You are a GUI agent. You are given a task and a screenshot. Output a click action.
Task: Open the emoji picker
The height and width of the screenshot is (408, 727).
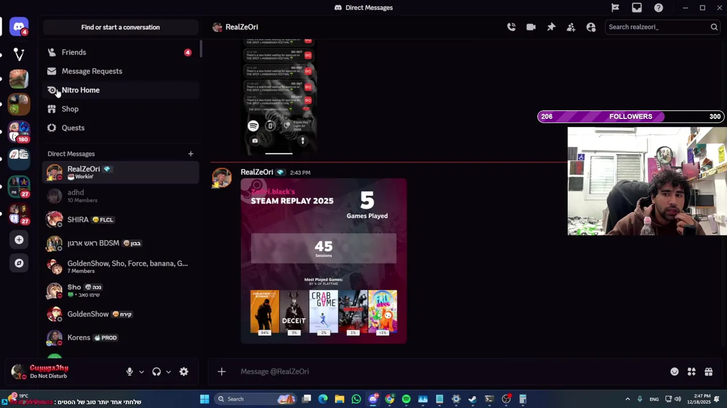674,372
